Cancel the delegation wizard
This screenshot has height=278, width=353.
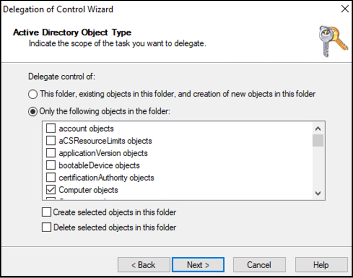[259, 265]
